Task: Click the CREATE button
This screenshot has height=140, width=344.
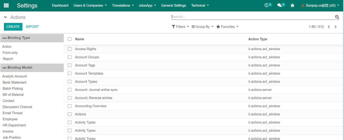Action: [x=13, y=27]
